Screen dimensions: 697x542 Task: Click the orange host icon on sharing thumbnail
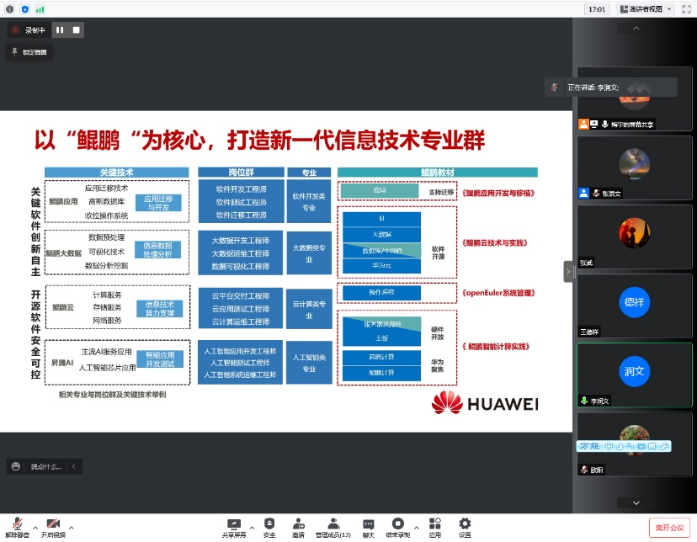coord(583,124)
